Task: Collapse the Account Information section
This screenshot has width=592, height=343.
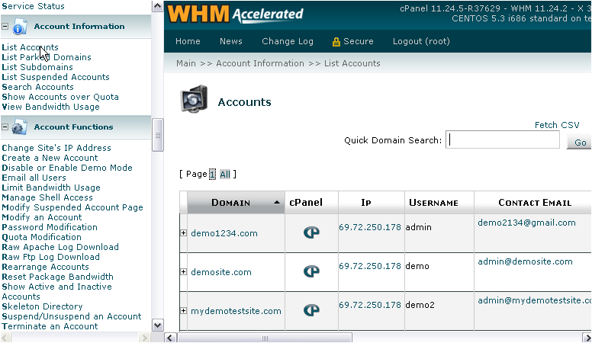Action: 5,27
